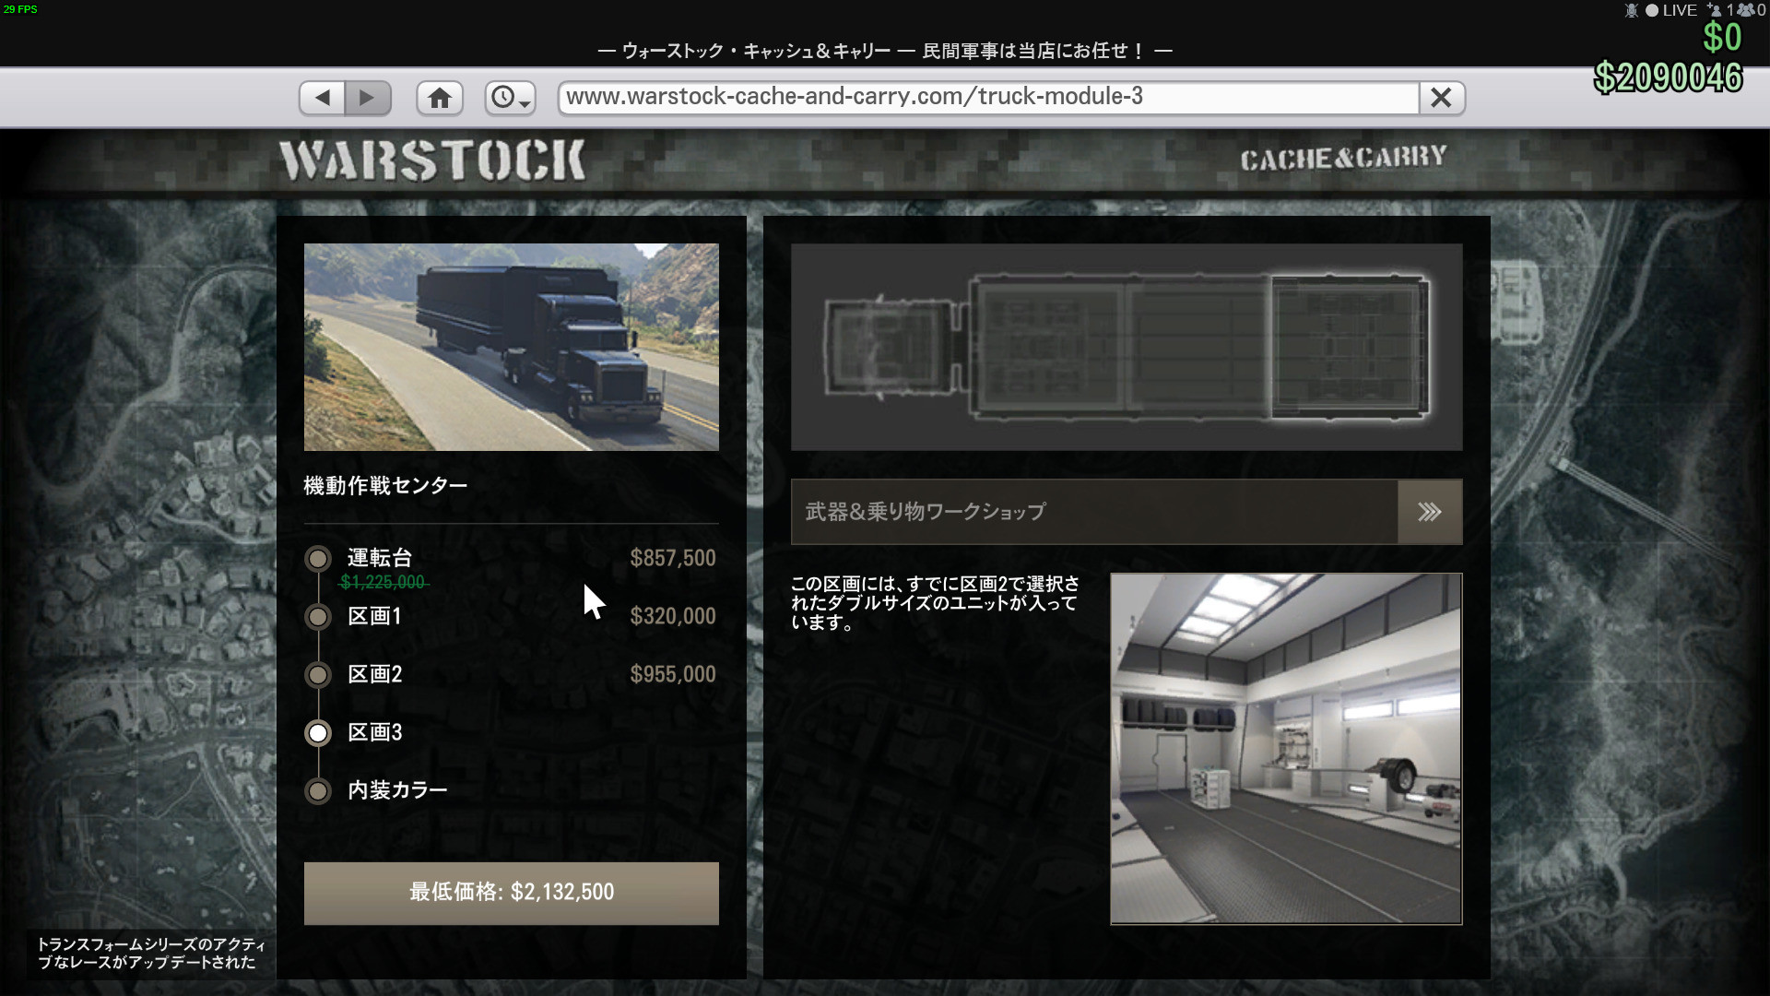The image size is (1770, 996).
Task: Click the 29 FPS counter
Action: coord(20,9)
